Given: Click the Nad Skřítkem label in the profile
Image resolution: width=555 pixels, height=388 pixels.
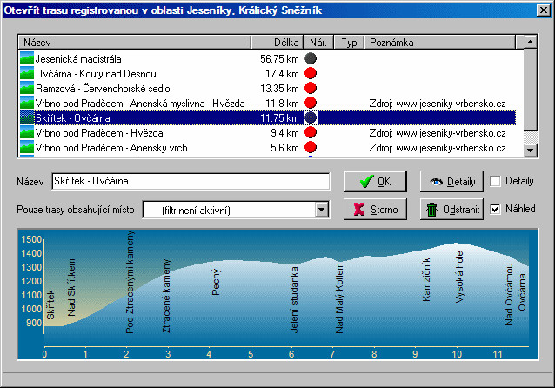Looking at the screenshot, I should (x=71, y=287).
